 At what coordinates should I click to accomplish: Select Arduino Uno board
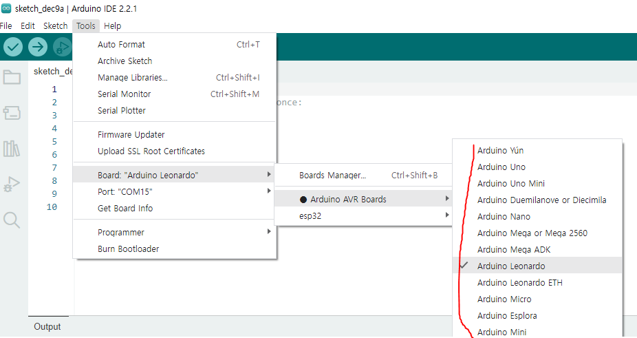[x=537, y=167]
